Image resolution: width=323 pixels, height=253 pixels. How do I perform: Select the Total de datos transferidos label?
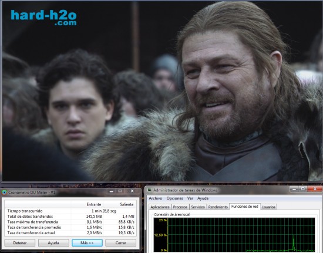[30, 217]
